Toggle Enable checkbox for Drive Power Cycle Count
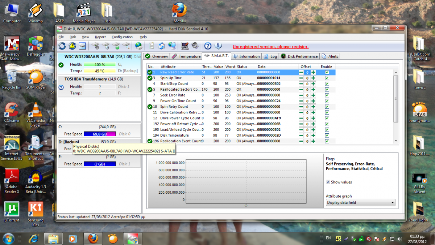This screenshot has height=245, width=435. pos(327,118)
